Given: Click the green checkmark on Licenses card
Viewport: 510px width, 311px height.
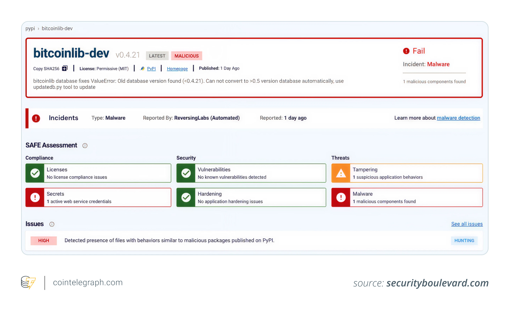Looking at the screenshot, I should [34, 173].
